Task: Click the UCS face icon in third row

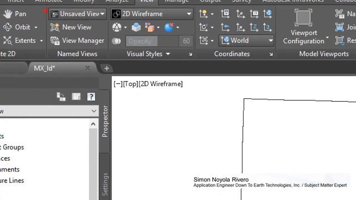Action: coord(204,41)
